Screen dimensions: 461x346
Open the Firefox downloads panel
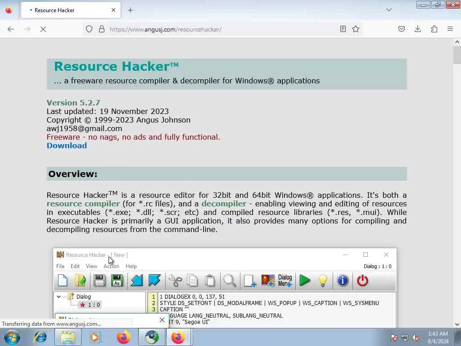(x=417, y=29)
